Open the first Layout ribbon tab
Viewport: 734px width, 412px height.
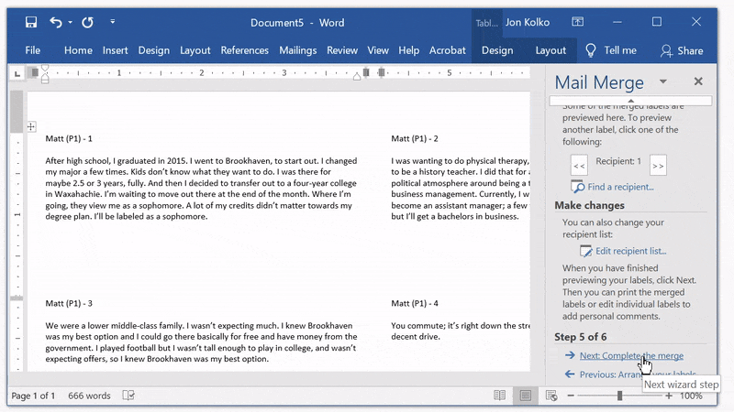(x=195, y=50)
